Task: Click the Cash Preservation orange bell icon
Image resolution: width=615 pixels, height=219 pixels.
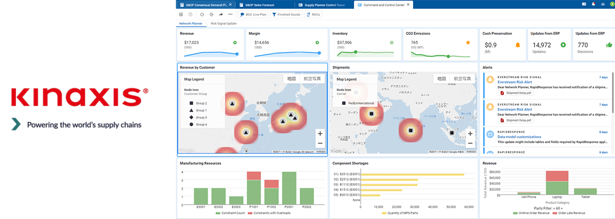Action: tap(517, 45)
